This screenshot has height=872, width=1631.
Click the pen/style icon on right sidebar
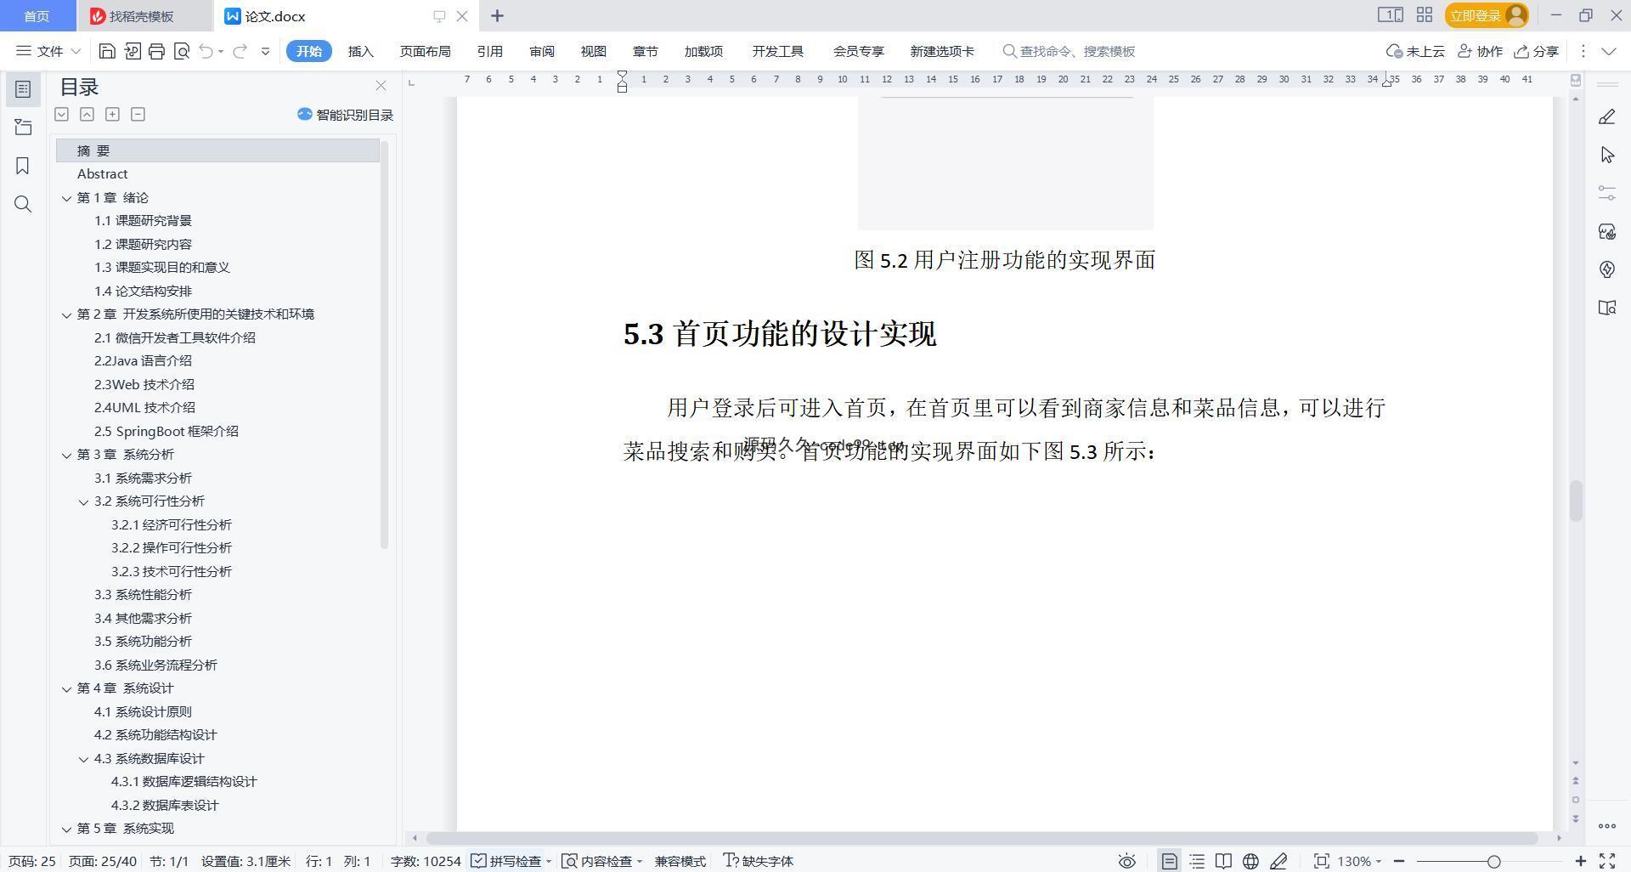point(1606,117)
